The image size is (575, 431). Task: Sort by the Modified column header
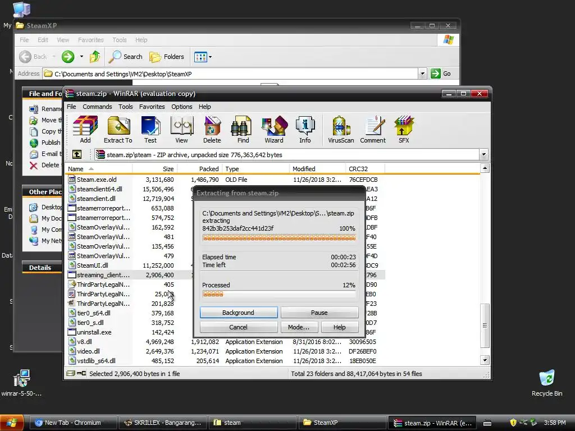pos(318,168)
